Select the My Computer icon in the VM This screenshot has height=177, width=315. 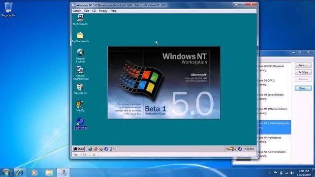(x=80, y=20)
